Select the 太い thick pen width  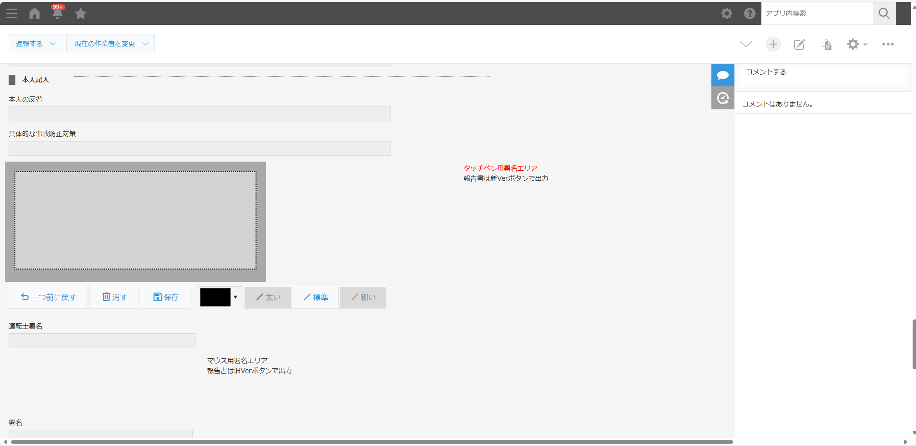coord(268,297)
